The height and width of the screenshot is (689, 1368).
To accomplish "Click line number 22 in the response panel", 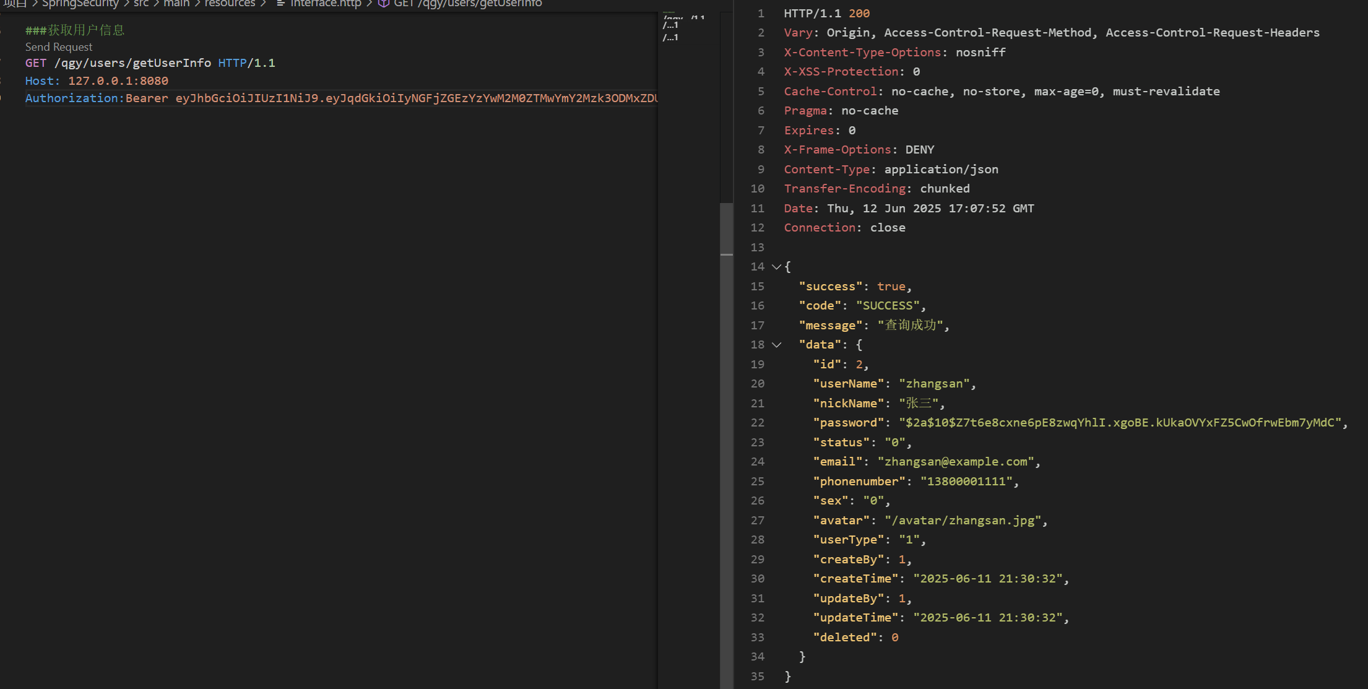I will 758,422.
